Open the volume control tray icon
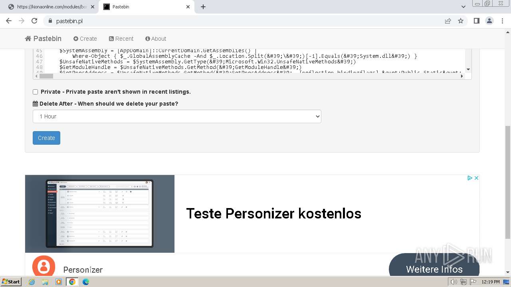This screenshot has height=287, width=511. [454, 282]
